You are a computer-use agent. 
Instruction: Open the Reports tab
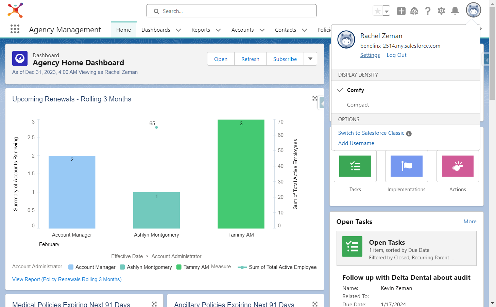[x=201, y=30]
